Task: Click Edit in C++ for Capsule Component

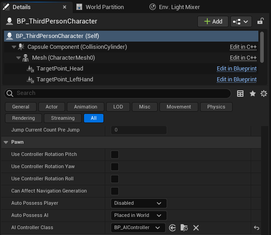Action: [x=243, y=47]
